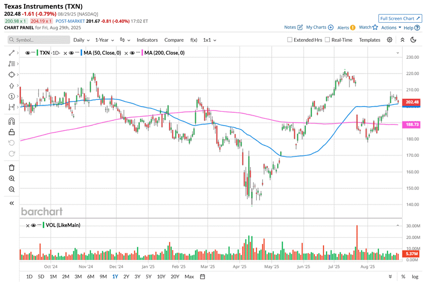This screenshot has height=284, width=428.
Task: Change the MA 200 pink color swatch
Action: coord(142,53)
